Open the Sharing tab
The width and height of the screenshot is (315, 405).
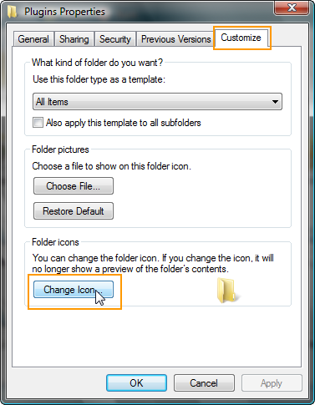tap(74, 39)
